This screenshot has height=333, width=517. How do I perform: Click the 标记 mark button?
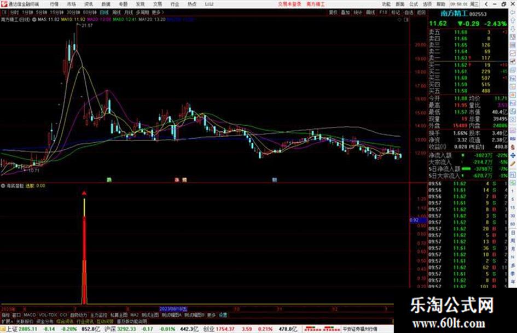pyautogui.click(x=396, y=13)
